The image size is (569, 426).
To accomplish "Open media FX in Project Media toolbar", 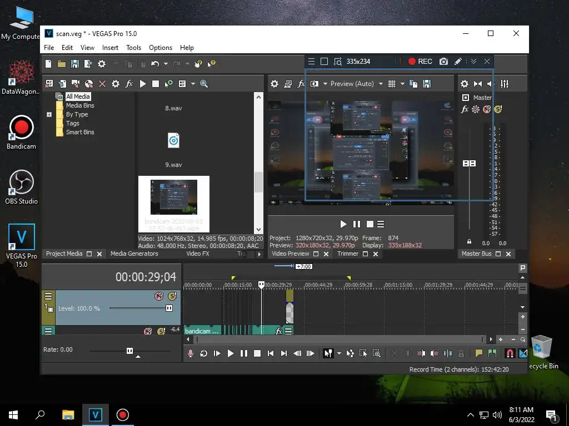I will point(129,84).
